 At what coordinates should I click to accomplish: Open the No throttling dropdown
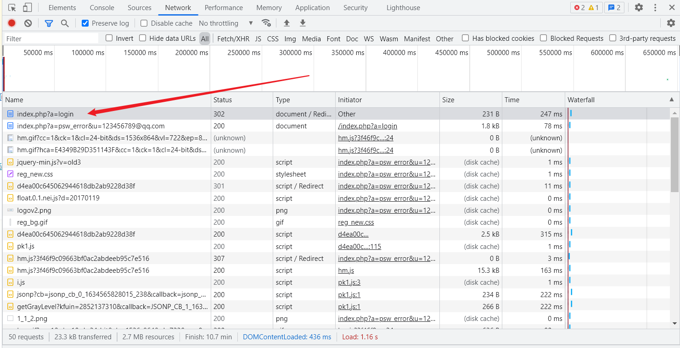pos(225,23)
